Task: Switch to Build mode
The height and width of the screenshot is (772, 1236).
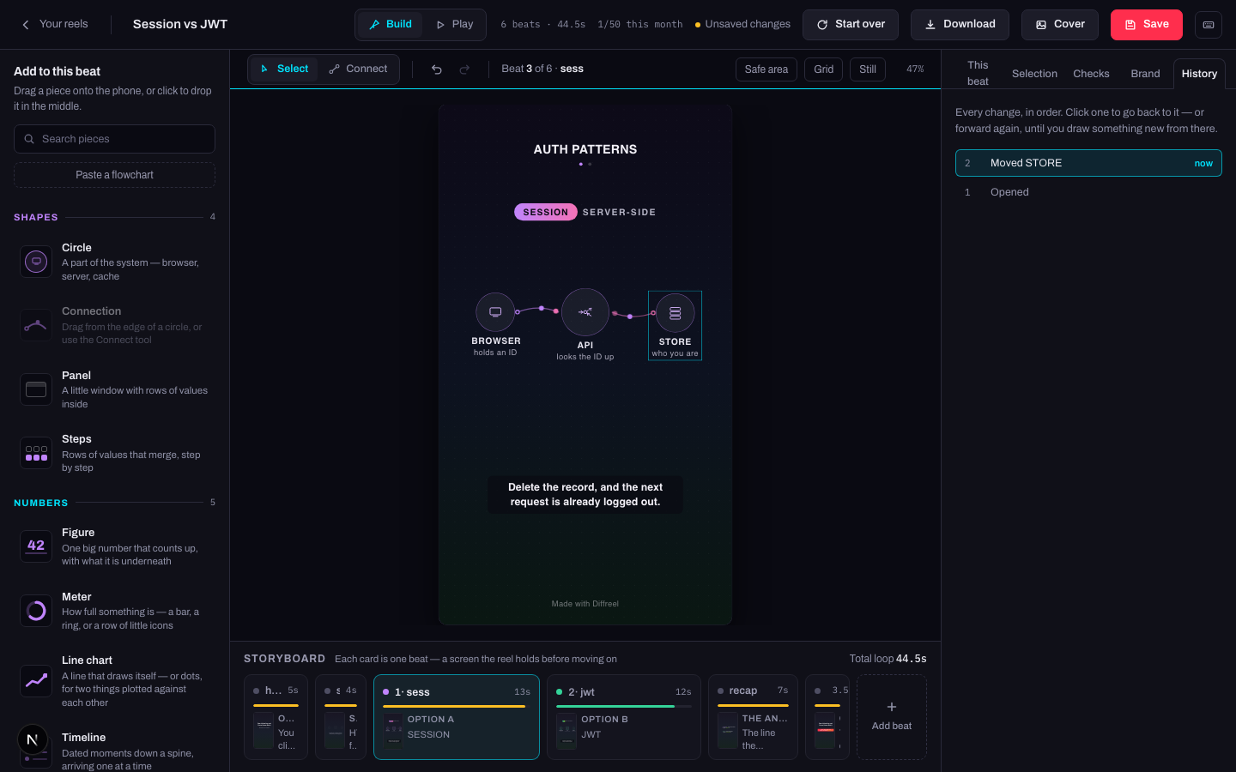Action: [391, 24]
